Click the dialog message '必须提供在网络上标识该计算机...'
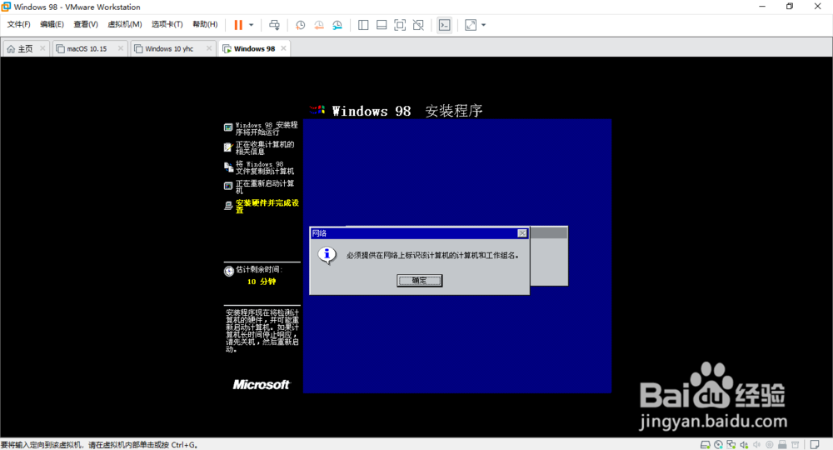The width and height of the screenshot is (833, 450). coord(432,256)
